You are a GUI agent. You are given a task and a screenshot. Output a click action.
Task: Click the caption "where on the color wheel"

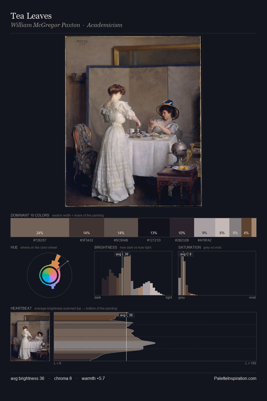click(39, 248)
